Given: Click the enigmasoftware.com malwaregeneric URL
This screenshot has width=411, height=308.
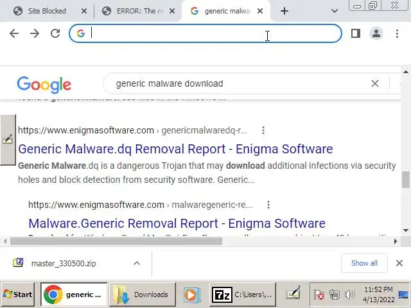Looking at the screenshot, I should tap(140, 205).
